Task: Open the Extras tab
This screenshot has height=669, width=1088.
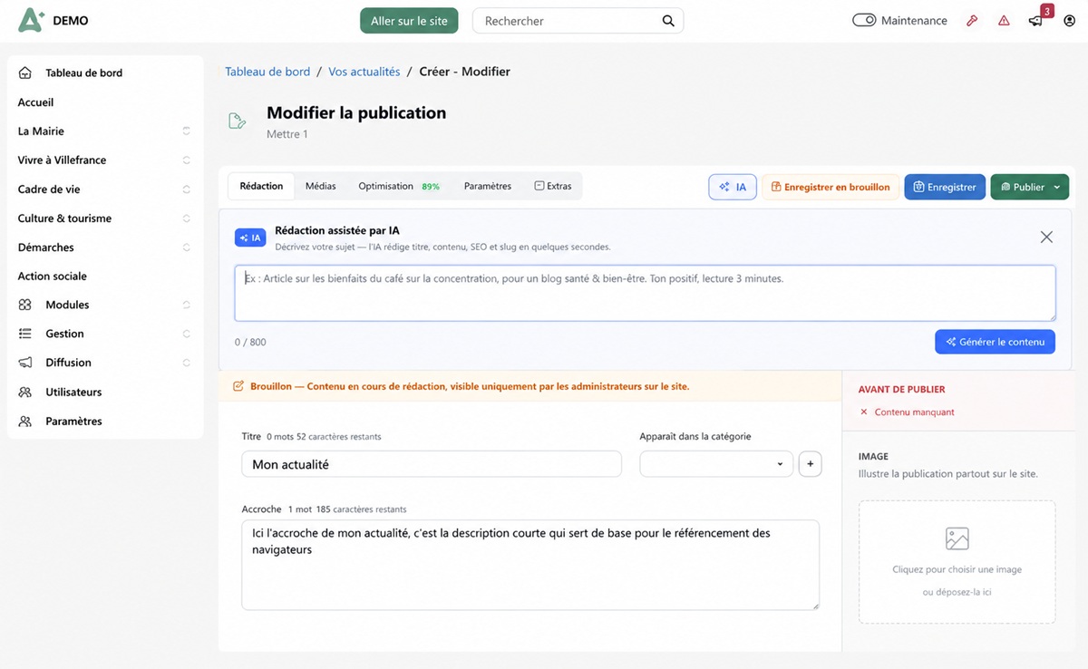Action: (553, 186)
